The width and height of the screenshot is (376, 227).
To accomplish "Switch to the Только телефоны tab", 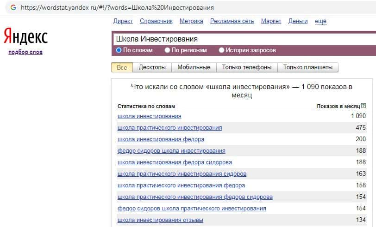I will coord(246,67).
